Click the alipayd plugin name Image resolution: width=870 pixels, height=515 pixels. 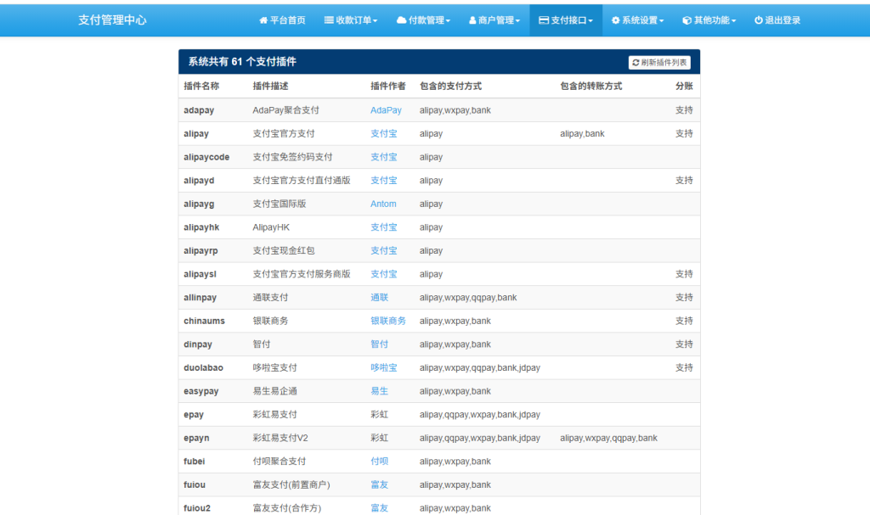(x=199, y=181)
